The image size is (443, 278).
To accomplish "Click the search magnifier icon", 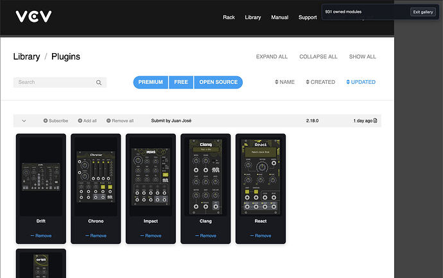I will point(99,83).
